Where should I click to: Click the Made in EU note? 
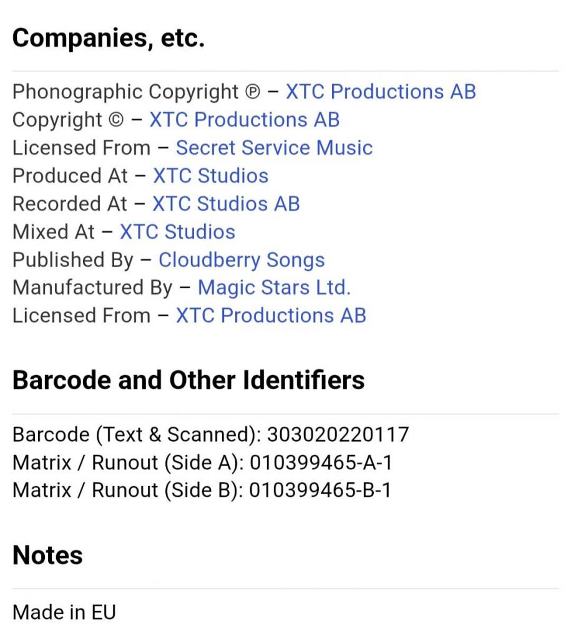coord(64,612)
